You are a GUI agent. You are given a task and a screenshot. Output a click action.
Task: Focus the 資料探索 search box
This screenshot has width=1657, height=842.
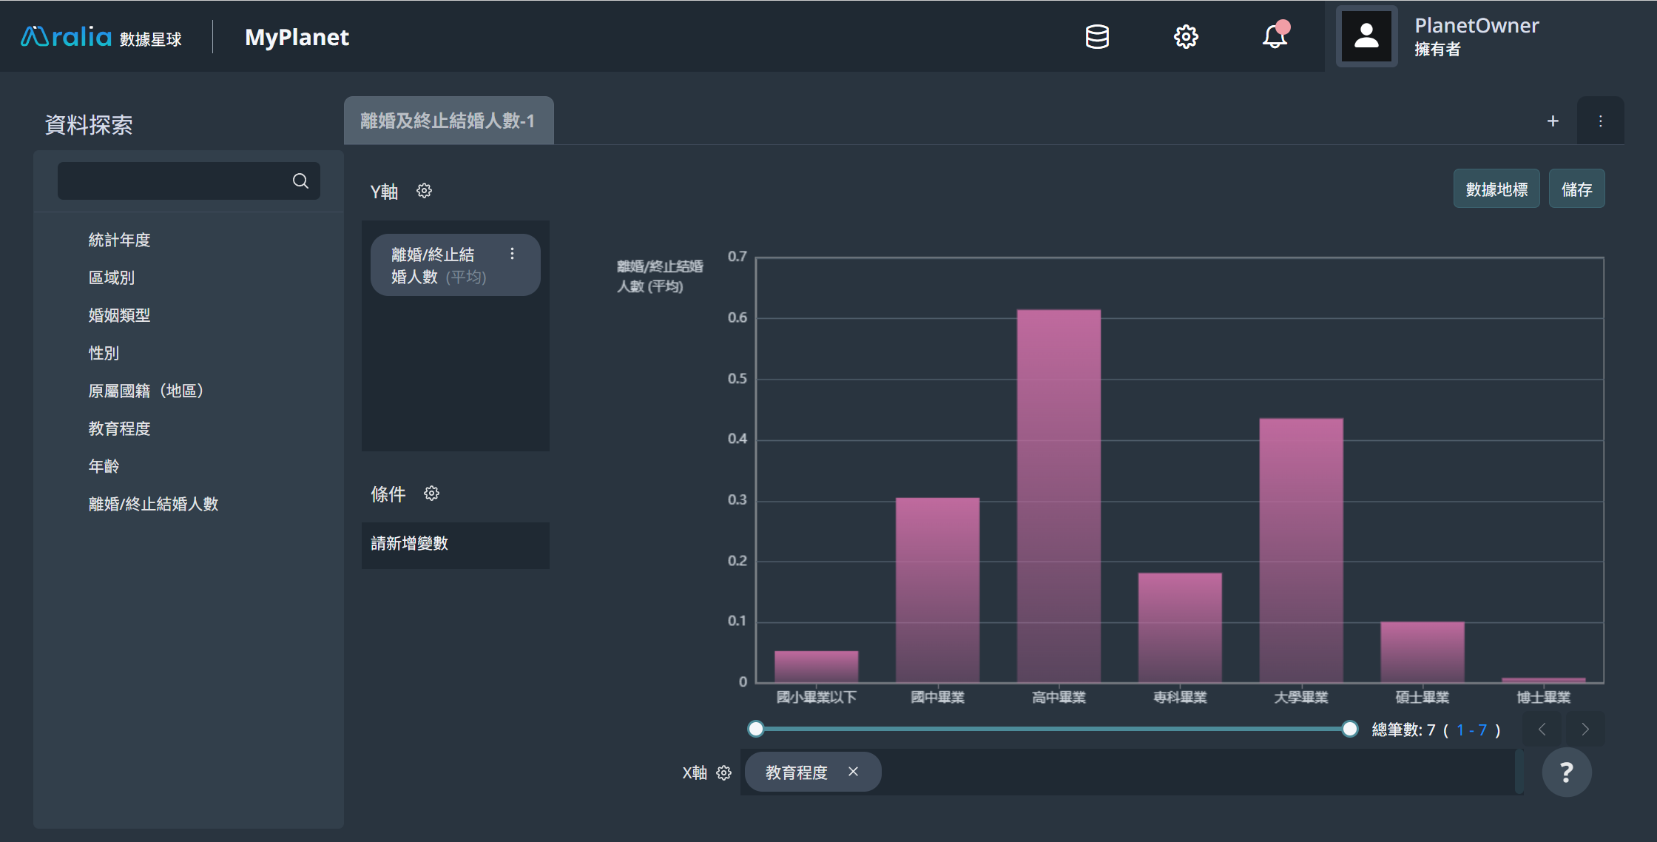coord(189,181)
